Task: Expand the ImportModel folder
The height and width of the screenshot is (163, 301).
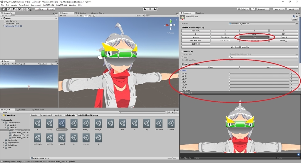Action: [x=4, y=143]
